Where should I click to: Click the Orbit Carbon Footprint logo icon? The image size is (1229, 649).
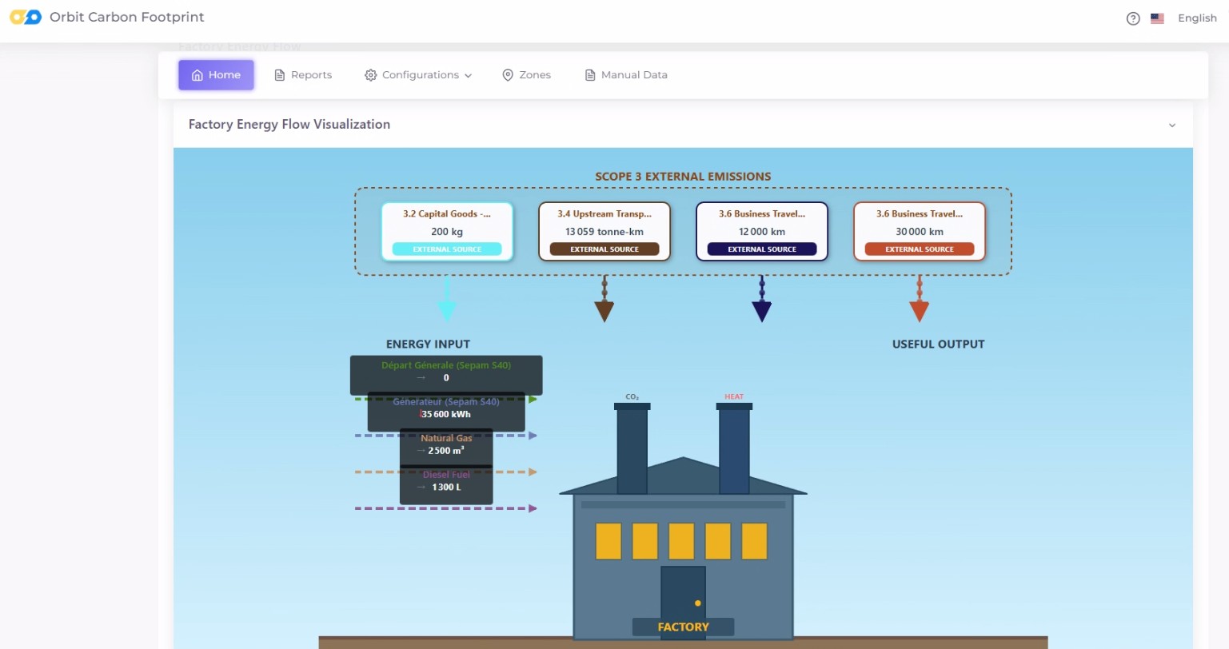26,17
